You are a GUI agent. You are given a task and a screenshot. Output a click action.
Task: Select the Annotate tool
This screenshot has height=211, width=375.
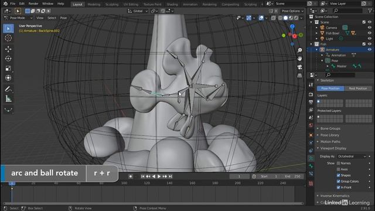(x=8, y=89)
